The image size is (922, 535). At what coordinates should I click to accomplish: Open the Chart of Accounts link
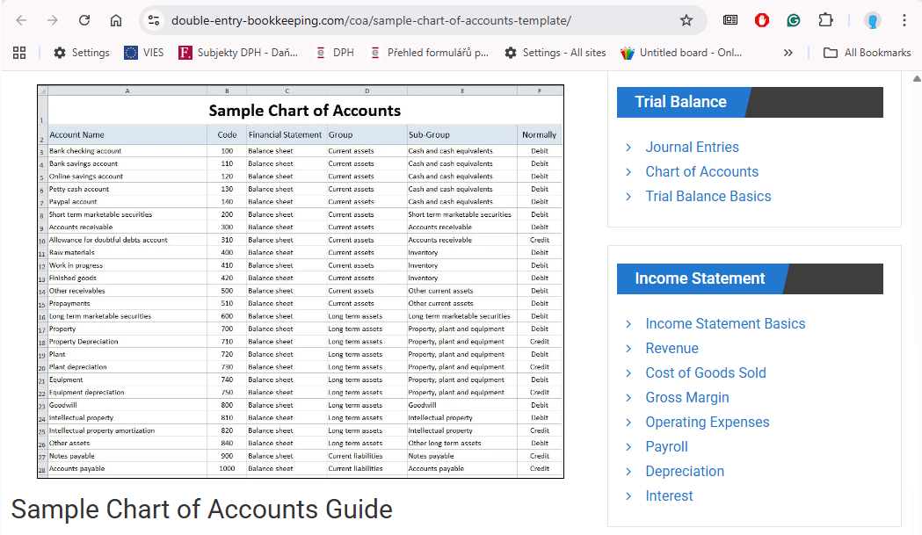tap(702, 171)
